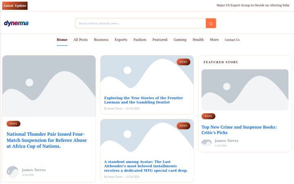
Task: Click date on National Thunder card
Action: pyautogui.click(x=28, y=175)
